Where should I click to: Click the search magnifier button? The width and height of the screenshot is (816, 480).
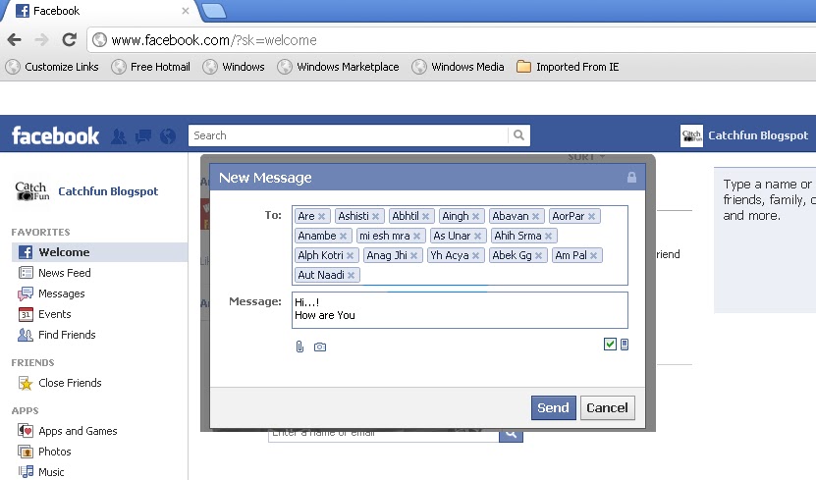coord(518,135)
